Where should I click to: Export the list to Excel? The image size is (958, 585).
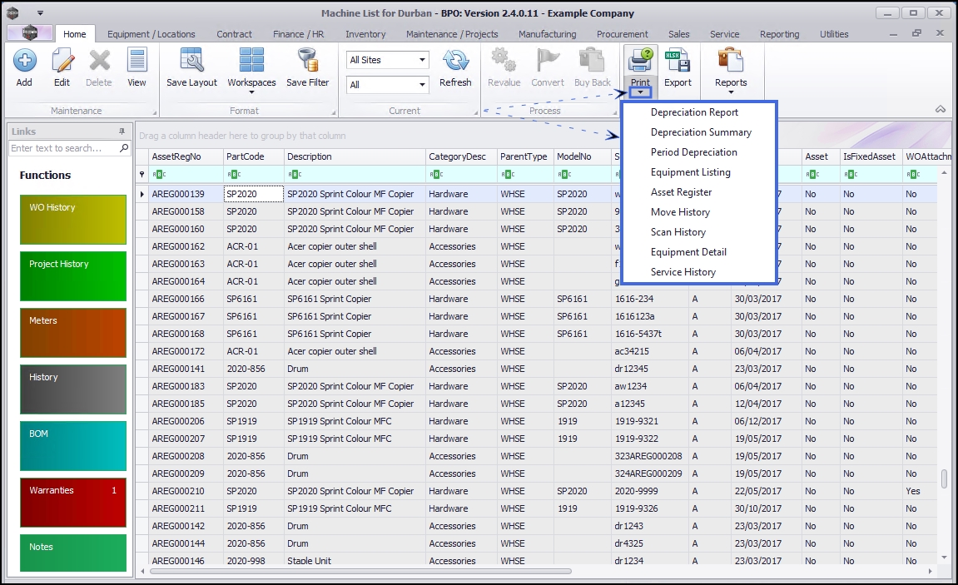[x=678, y=61]
